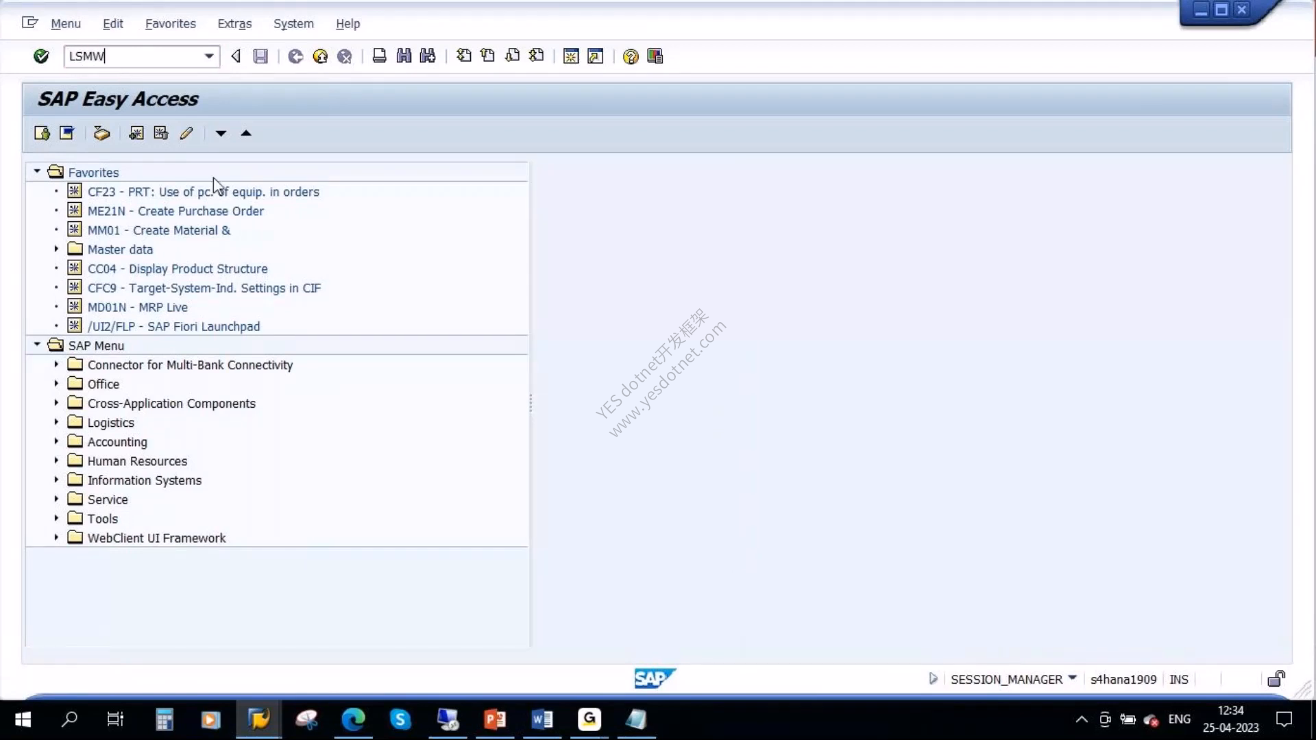Expand the Information Systems folder

tap(56, 480)
